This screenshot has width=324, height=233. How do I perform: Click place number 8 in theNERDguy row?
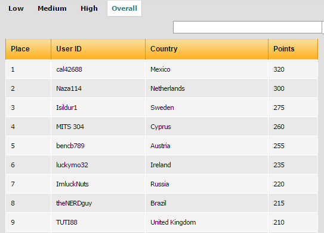pyautogui.click(x=13, y=203)
